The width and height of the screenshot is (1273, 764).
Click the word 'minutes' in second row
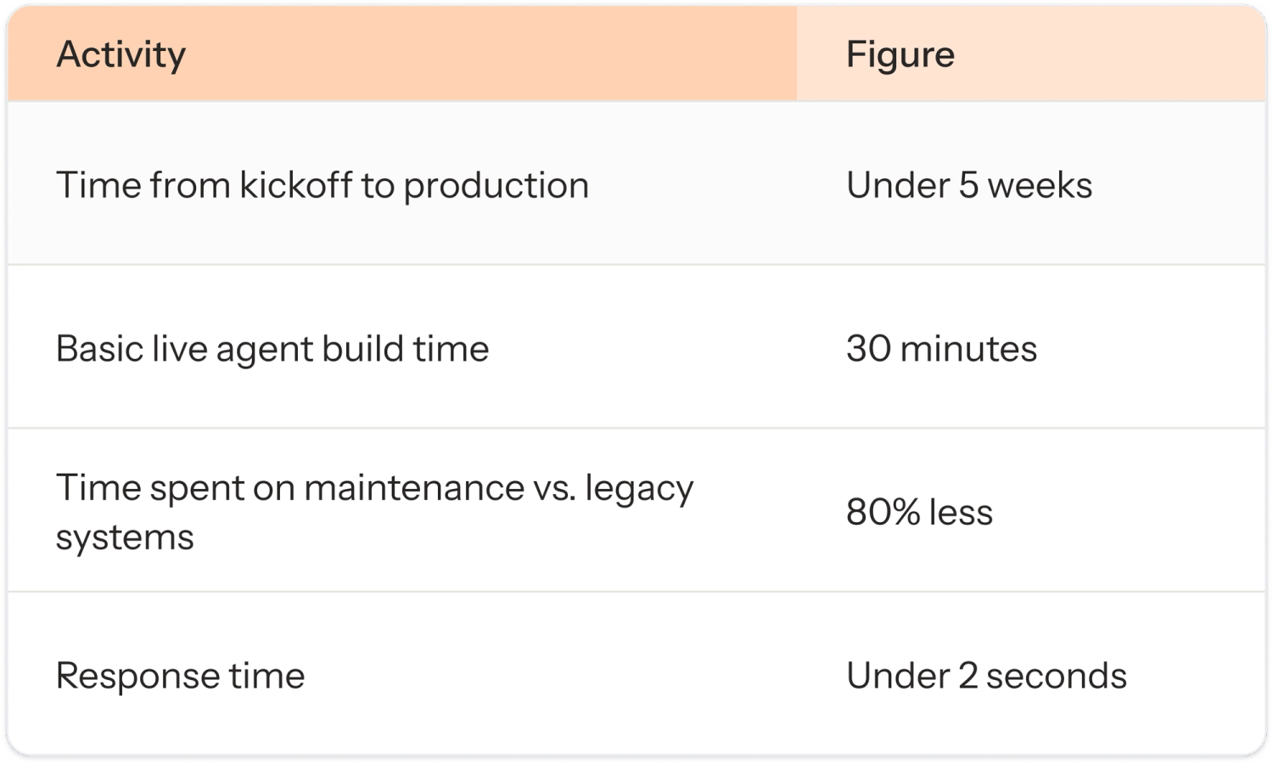(968, 349)
